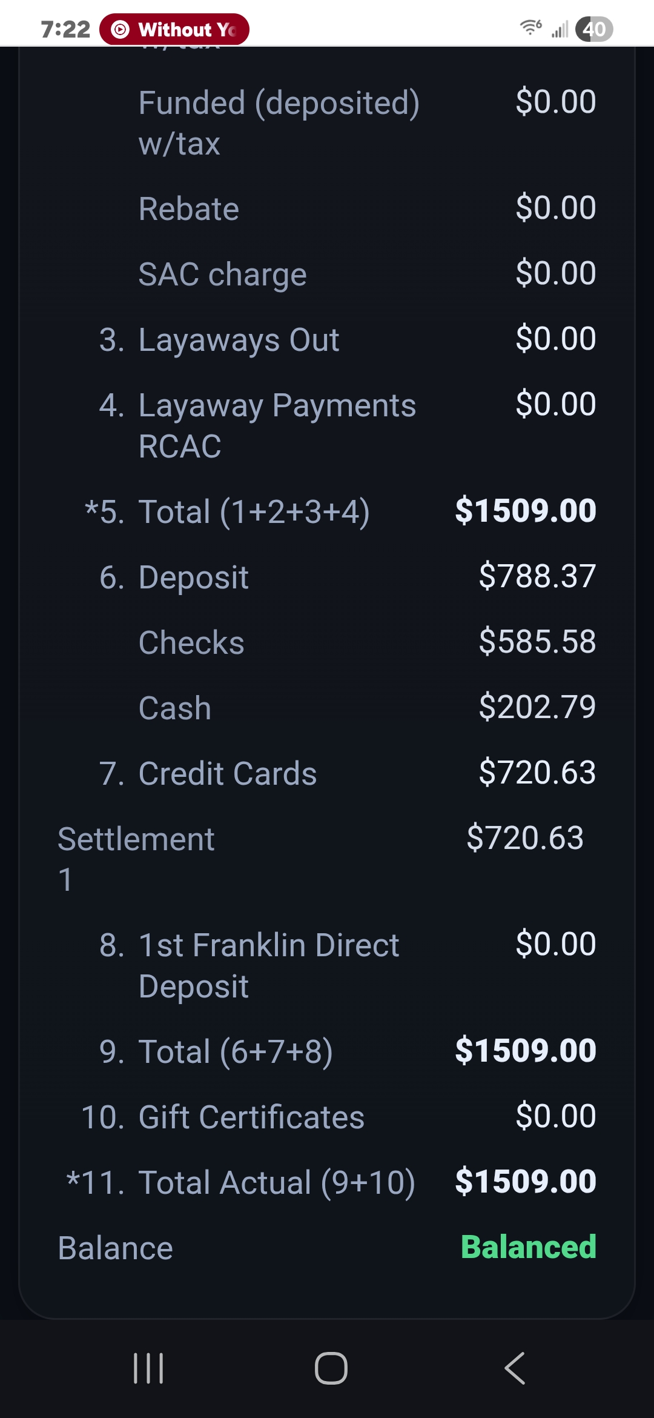This screenshot has height=1418, width=654.
Task: Tap the Cash amount $202.79
Action: coord(537,707)
